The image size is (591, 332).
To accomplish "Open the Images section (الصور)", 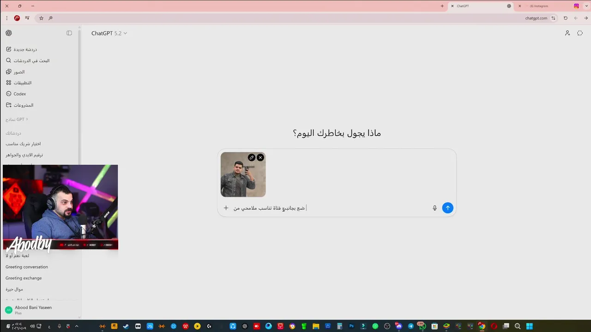I will pyautogui.click(x=15, y=72).
